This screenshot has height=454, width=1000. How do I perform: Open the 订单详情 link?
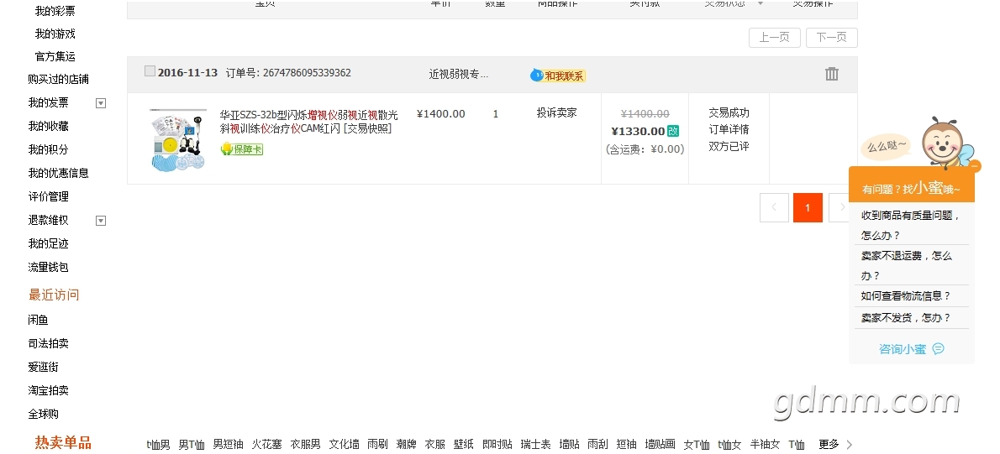(x=729, y=129)
